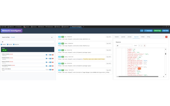
Task: Toggle Active checkbox for Intercom Exclude filter
Action: click(x=46, y=62)
